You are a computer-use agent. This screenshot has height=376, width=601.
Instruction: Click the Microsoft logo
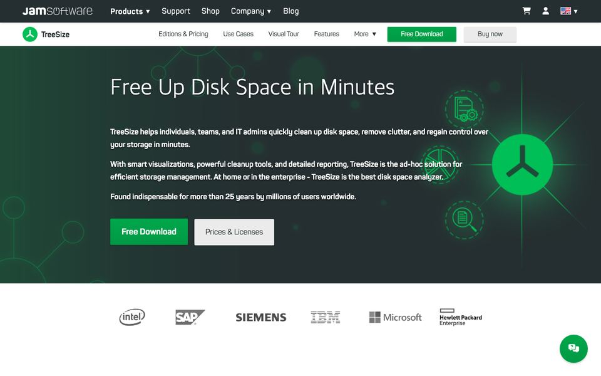point(395,317)
